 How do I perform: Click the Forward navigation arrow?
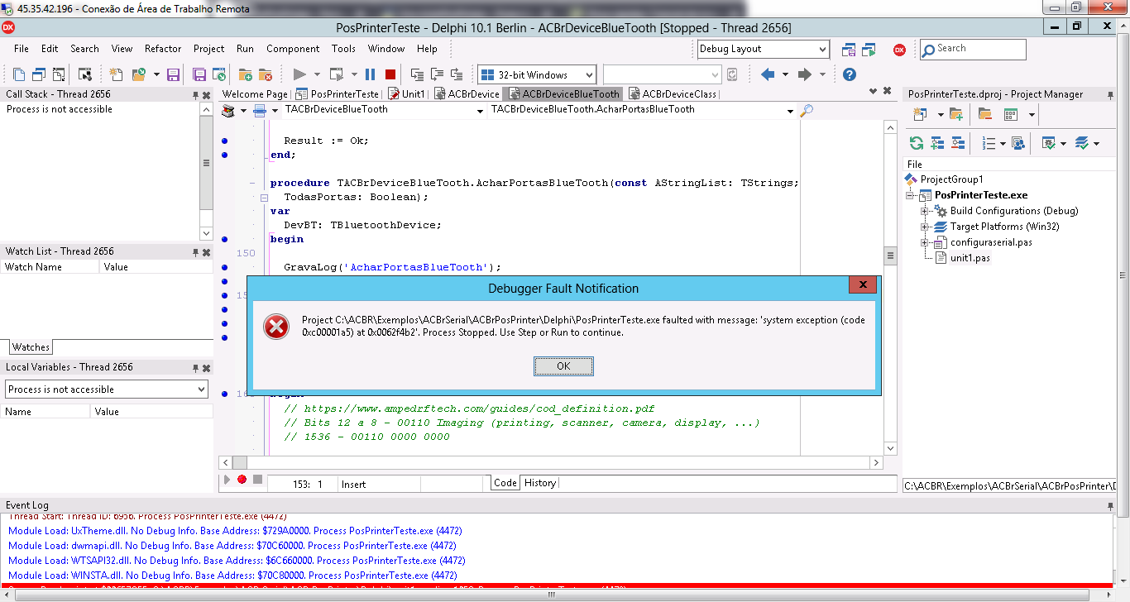pyautogui.click(x=804, y=74)
